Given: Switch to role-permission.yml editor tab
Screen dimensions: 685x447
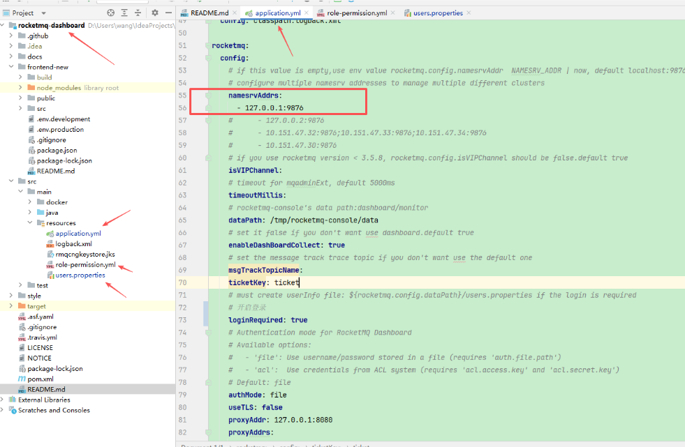Looking at the screenshot, I should [357, 13].
